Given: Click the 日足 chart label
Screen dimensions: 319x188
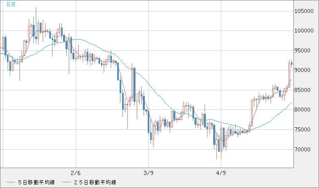Looking at the screenshot, I should coord(11,4).
